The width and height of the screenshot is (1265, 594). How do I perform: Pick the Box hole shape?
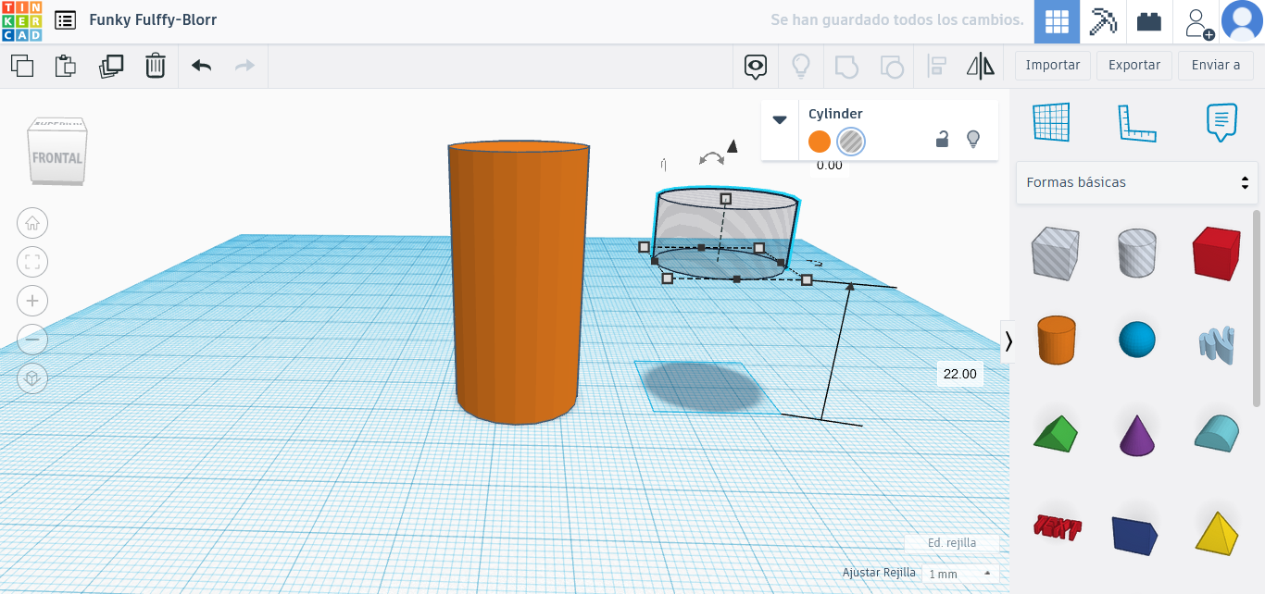pos(1055,253)
